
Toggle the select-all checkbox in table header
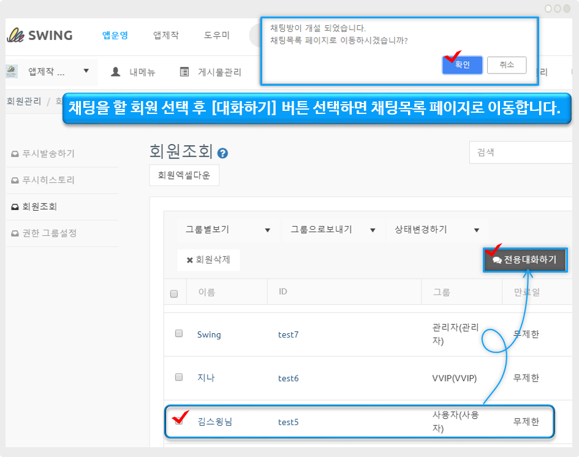click(x=174, y=294)
